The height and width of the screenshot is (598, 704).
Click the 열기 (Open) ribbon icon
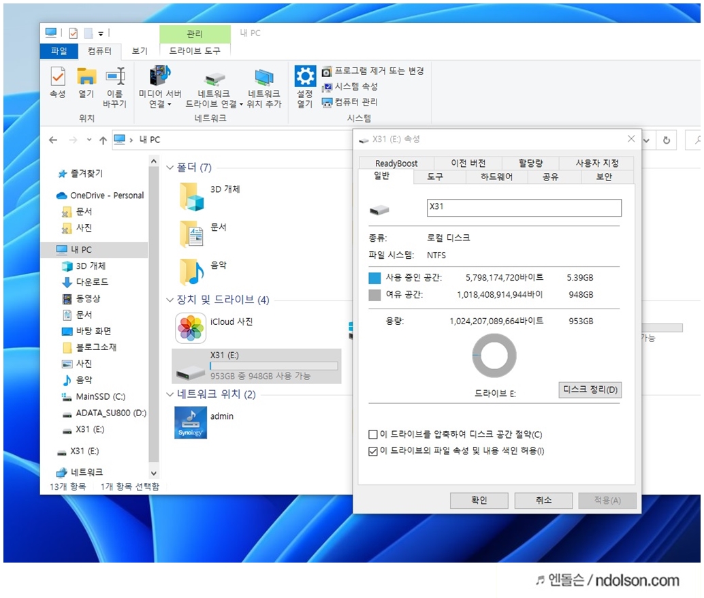click(86, 82)
